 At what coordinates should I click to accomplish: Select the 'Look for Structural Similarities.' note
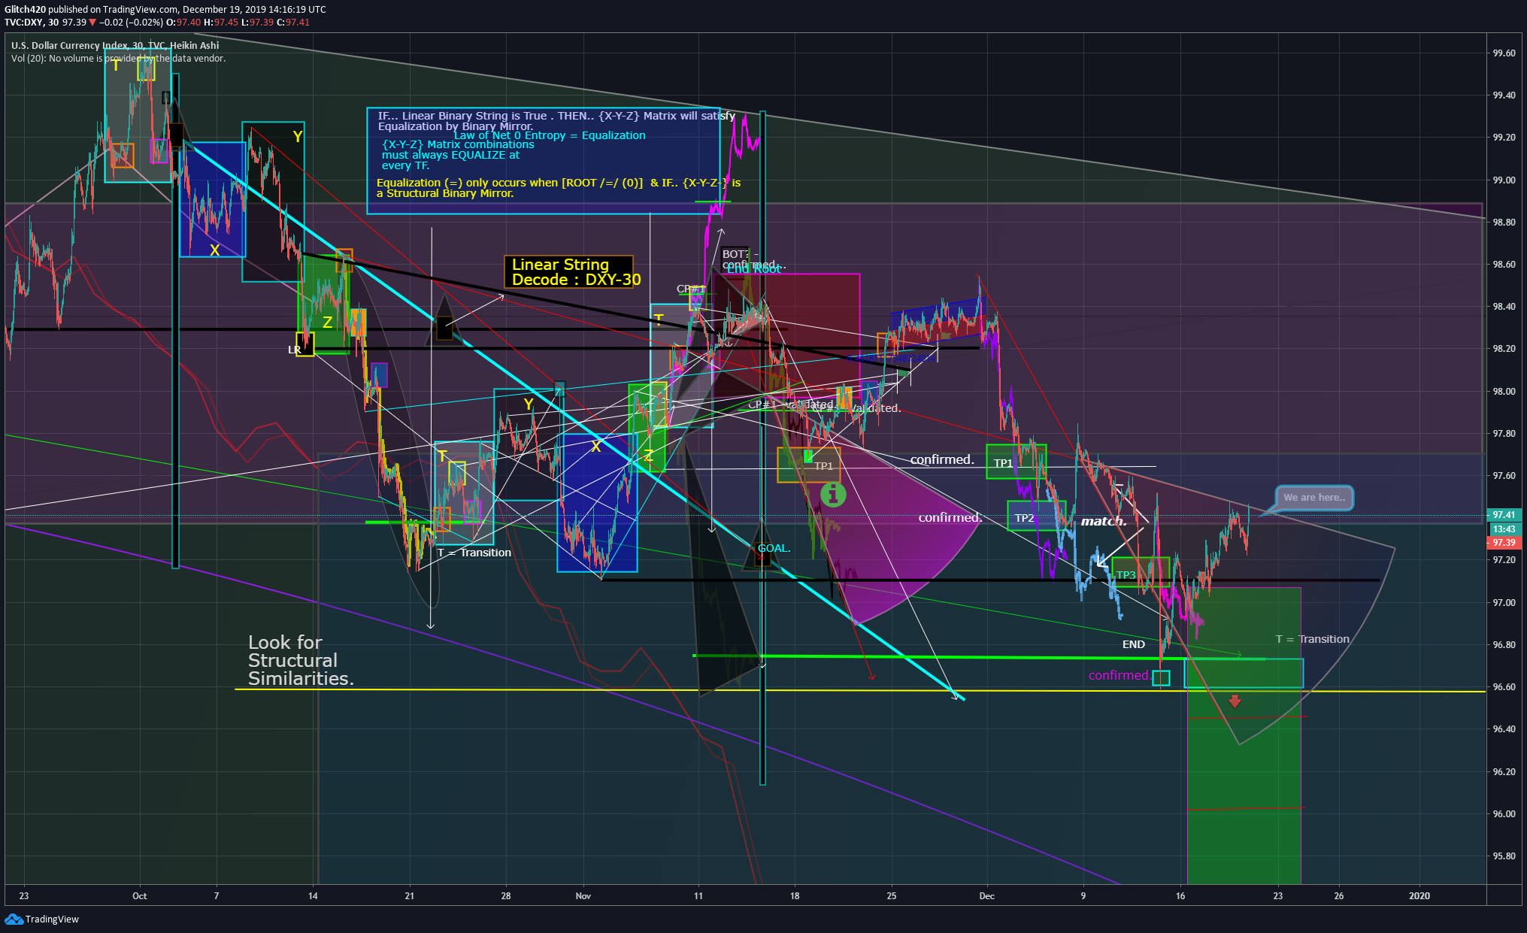tap(301, 660)
